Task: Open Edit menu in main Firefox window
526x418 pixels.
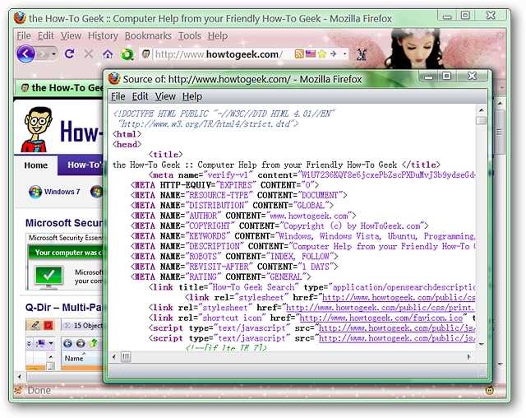Action: click(46, 35)
